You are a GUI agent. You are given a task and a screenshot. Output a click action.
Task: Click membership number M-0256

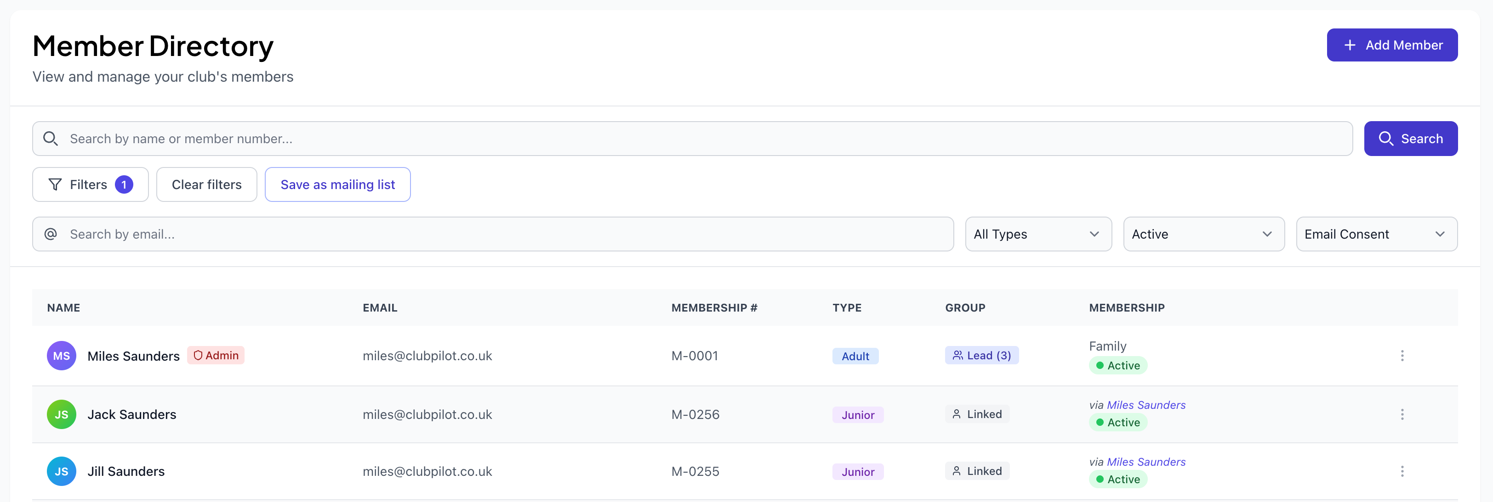pos(695,415)
